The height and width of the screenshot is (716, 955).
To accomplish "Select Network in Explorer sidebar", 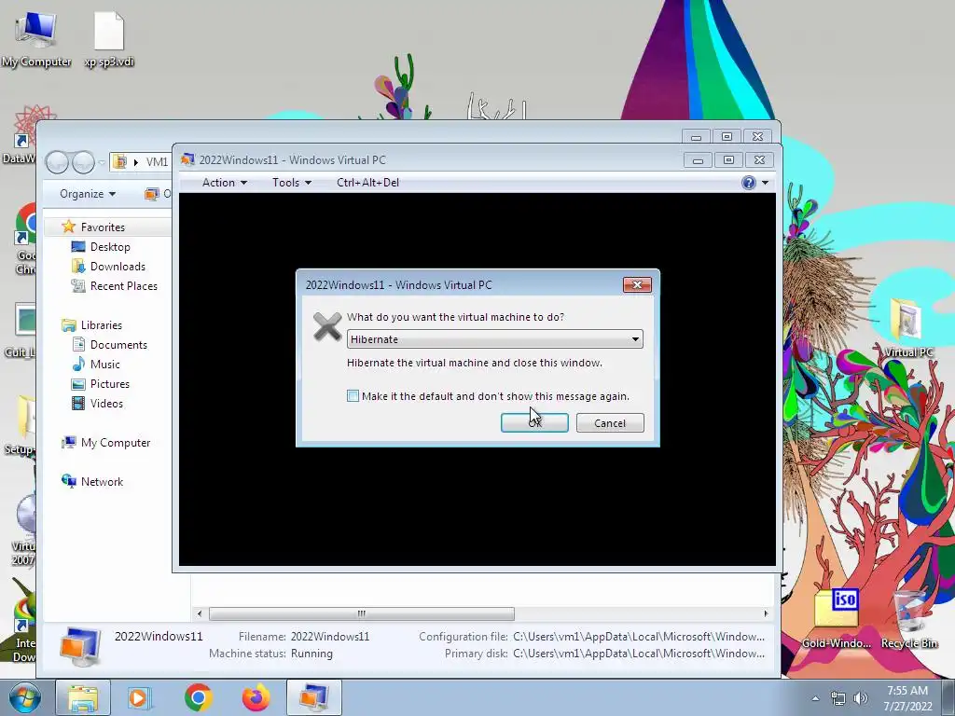I will pos(102,482).
